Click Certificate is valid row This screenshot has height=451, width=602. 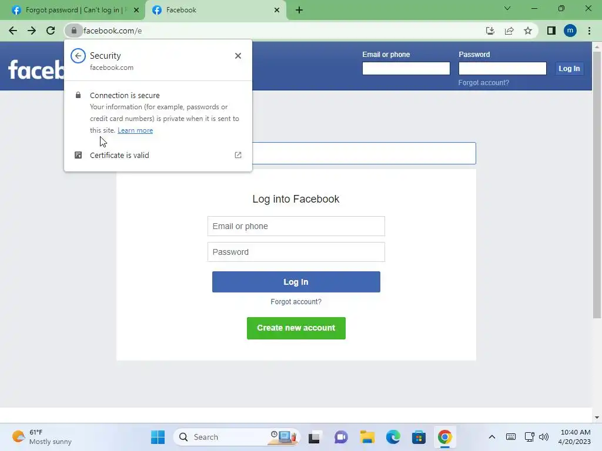tap(158, 155)
